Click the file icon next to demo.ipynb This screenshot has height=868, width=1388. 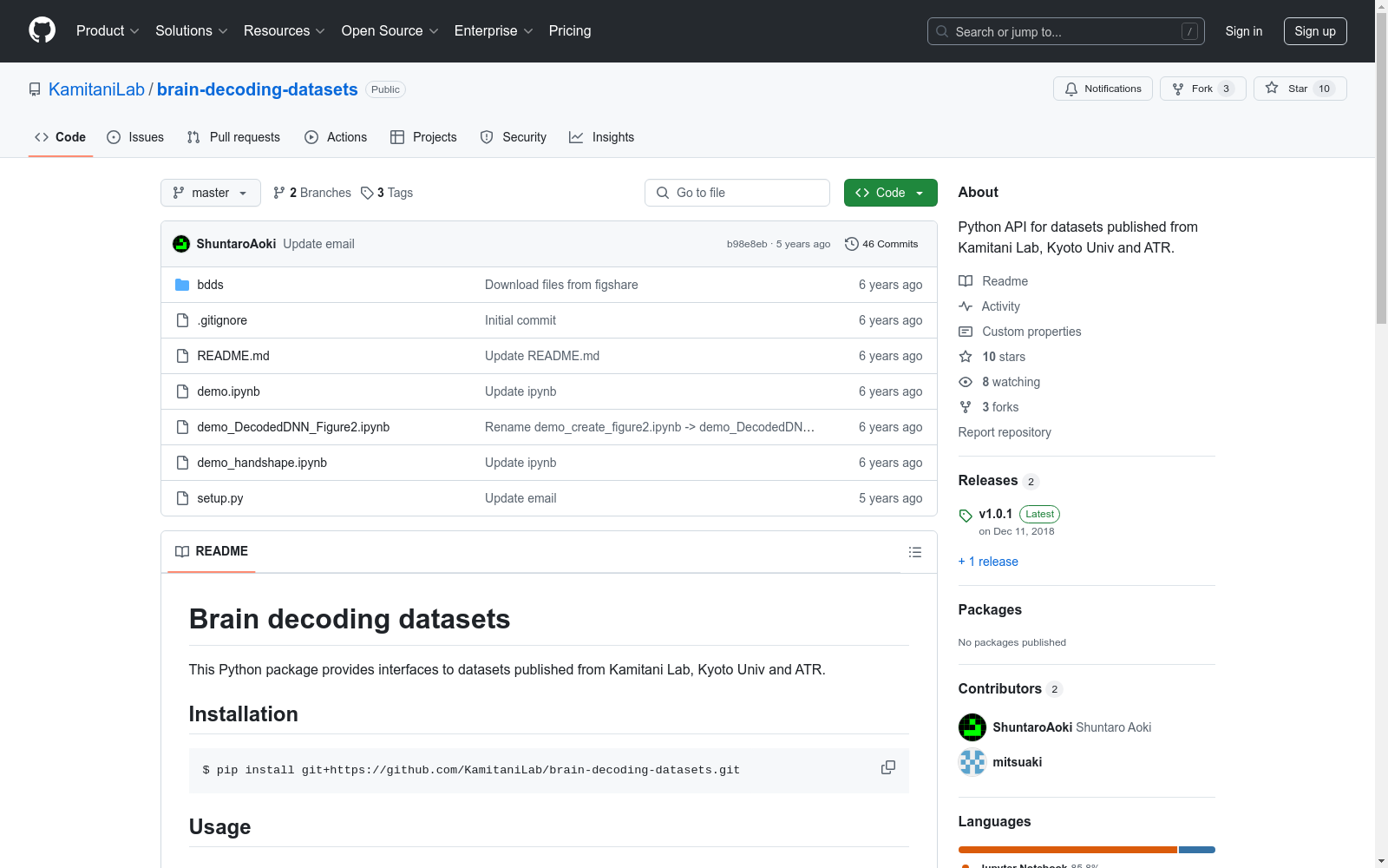[182, 391]
